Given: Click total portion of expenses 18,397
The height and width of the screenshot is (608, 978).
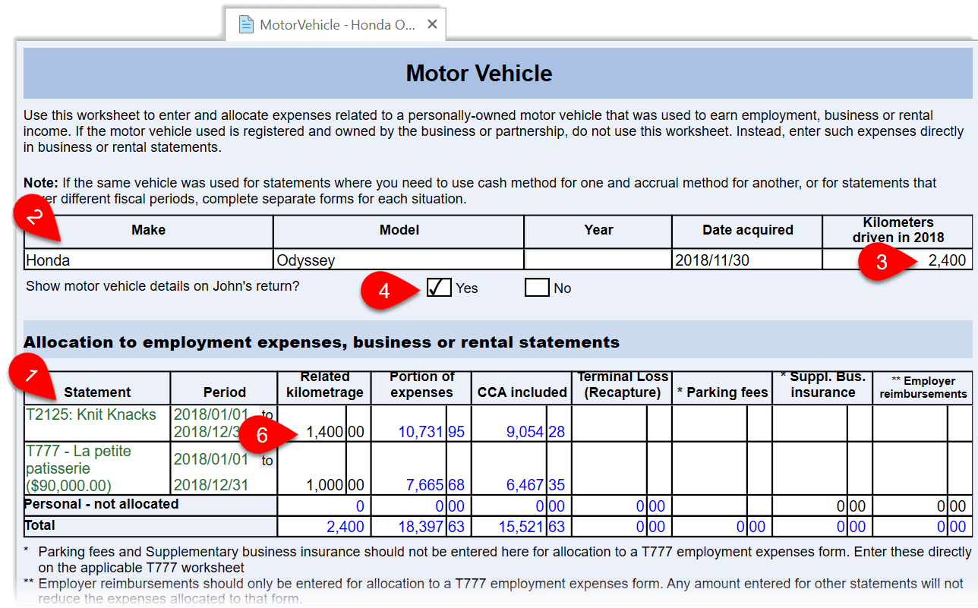Looking at the screenshot, I should [420, 526].
